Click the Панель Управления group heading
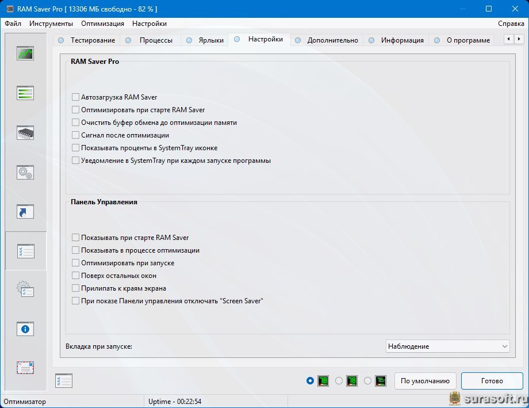The image size is (529, 408). [104, 202]
